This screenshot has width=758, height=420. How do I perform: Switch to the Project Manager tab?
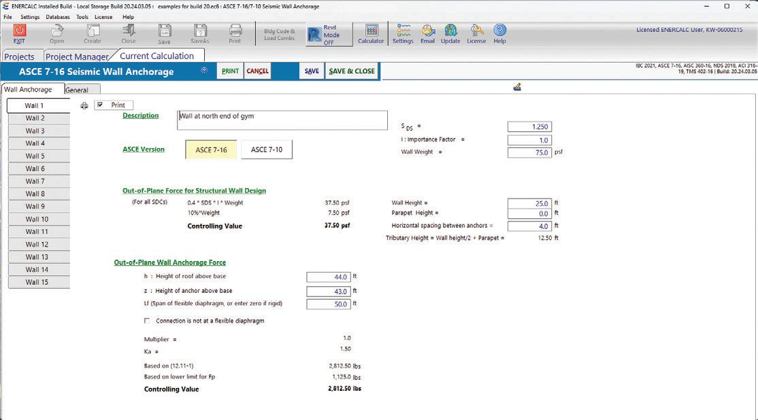pyautogui.click(x=78, y=56)
